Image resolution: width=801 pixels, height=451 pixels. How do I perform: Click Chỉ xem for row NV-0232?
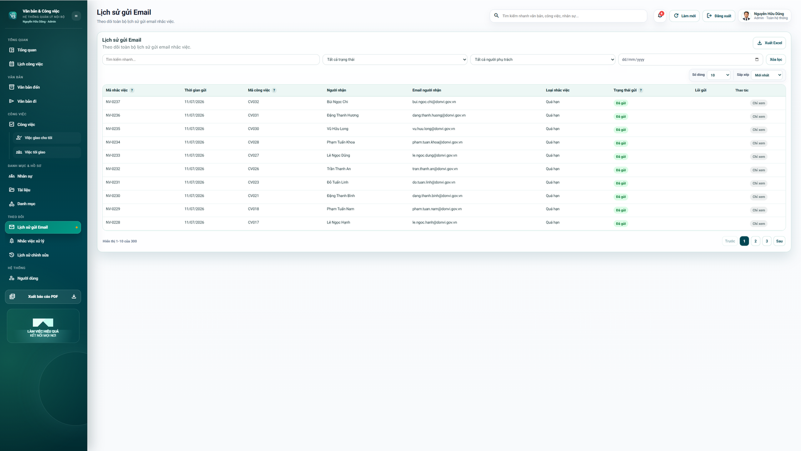[758, 170]
